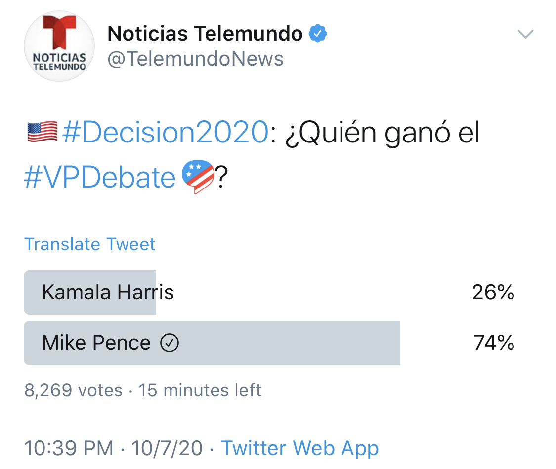Click the 10:39 PM timestamp
Image resolution: width=556 pixels, height=469 pixels.
[69, 448]
